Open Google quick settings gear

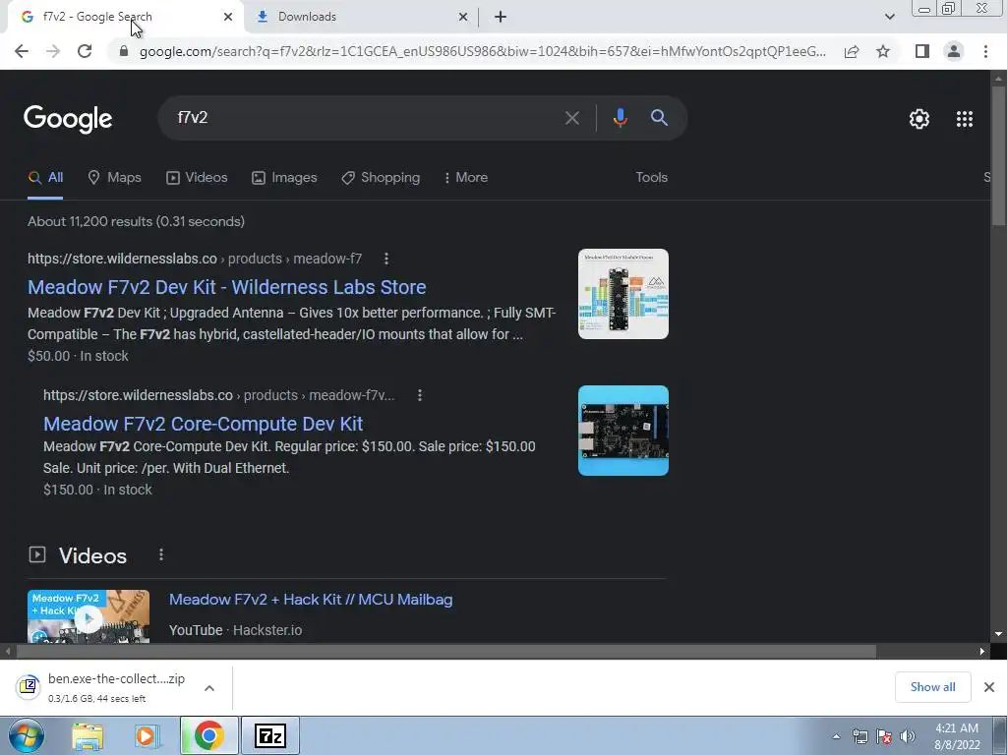919,119
